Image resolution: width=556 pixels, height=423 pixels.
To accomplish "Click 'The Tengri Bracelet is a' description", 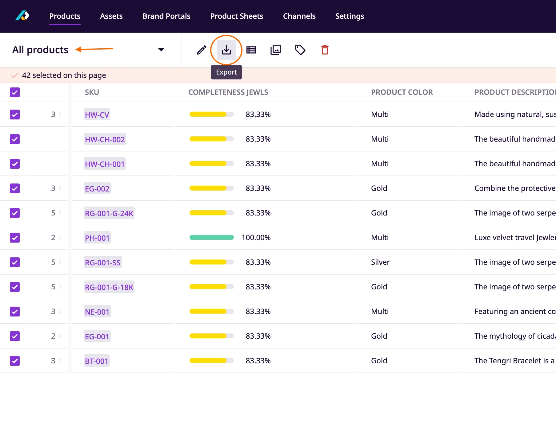I will point(514,361).
